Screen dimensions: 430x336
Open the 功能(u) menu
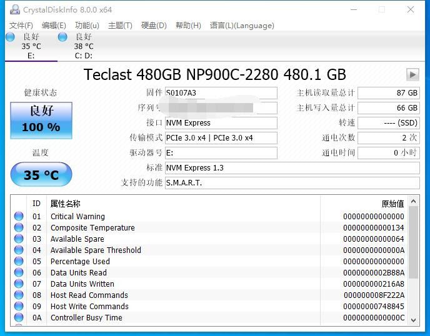coord(87,26)
